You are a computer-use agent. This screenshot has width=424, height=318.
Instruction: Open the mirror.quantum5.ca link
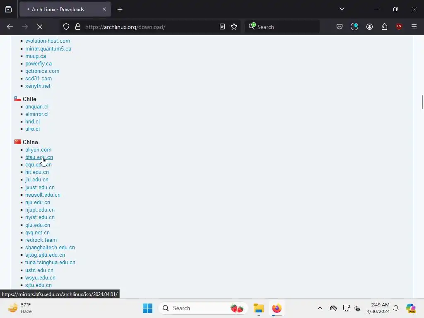coord(48,49)
